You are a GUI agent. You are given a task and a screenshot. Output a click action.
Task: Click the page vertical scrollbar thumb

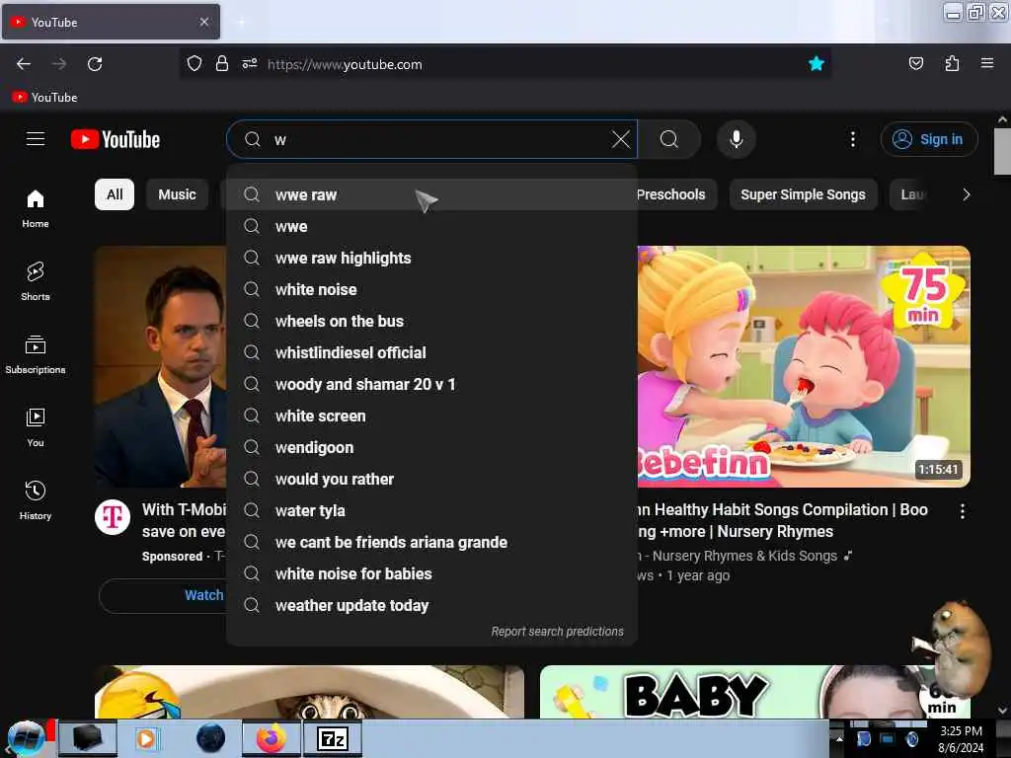click(1002, 151)
